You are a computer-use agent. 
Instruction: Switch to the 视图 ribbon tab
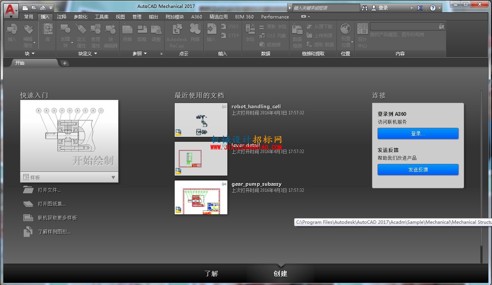(x=120, y=17)
